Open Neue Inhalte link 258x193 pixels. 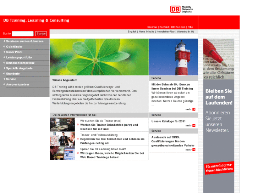pos(147,32)
